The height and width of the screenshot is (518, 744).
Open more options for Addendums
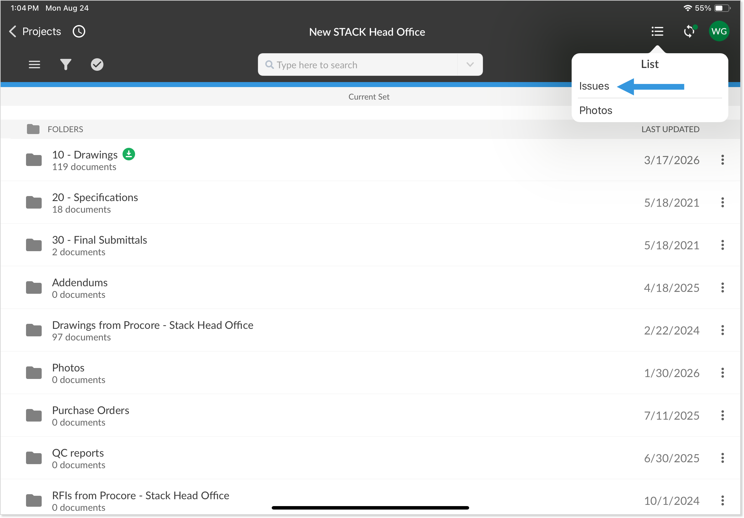(722, 288)
